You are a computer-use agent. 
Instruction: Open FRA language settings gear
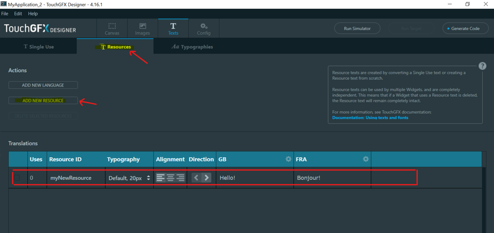pos(366,159)
